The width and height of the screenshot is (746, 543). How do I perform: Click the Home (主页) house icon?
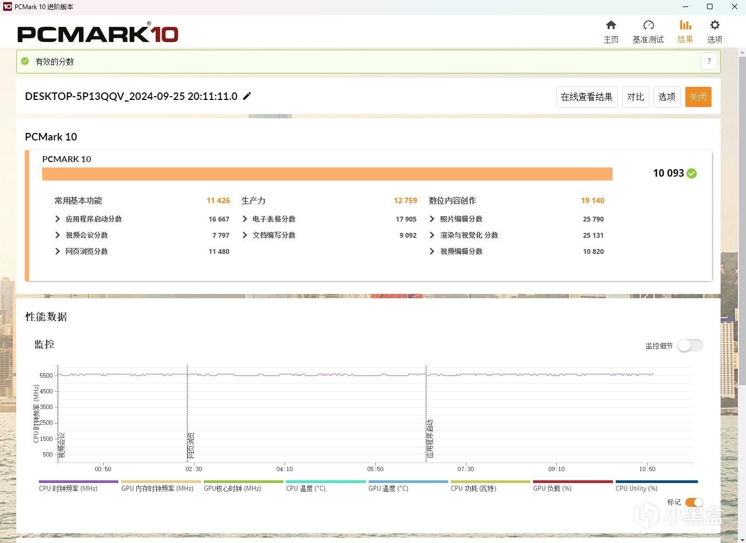(611, 25)
